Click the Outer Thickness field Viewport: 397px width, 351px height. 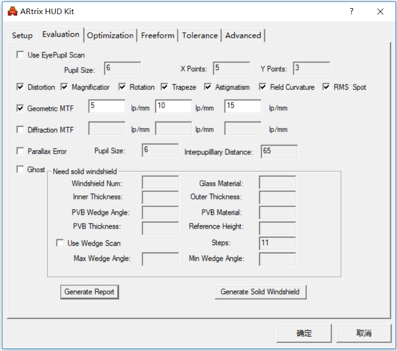(278, 197)
